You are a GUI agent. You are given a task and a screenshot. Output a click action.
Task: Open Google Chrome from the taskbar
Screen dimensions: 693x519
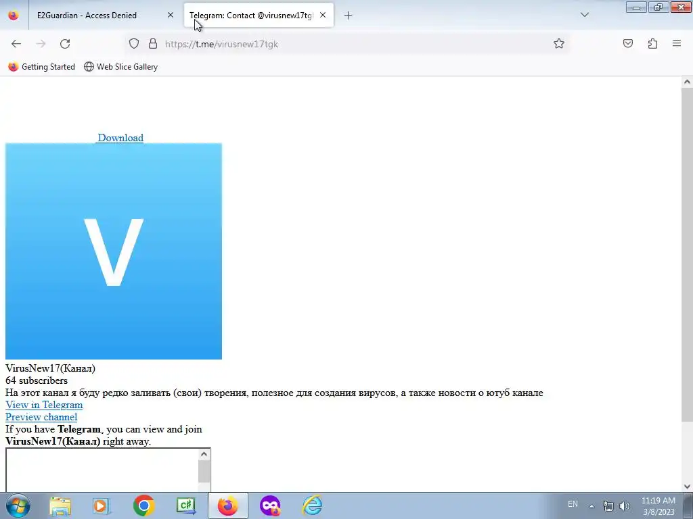(143, 505)
